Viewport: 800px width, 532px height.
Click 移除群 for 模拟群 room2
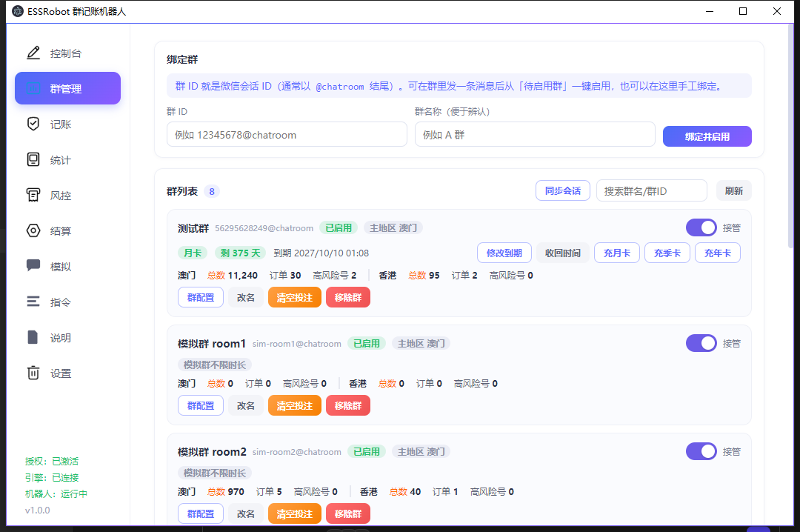348,513
